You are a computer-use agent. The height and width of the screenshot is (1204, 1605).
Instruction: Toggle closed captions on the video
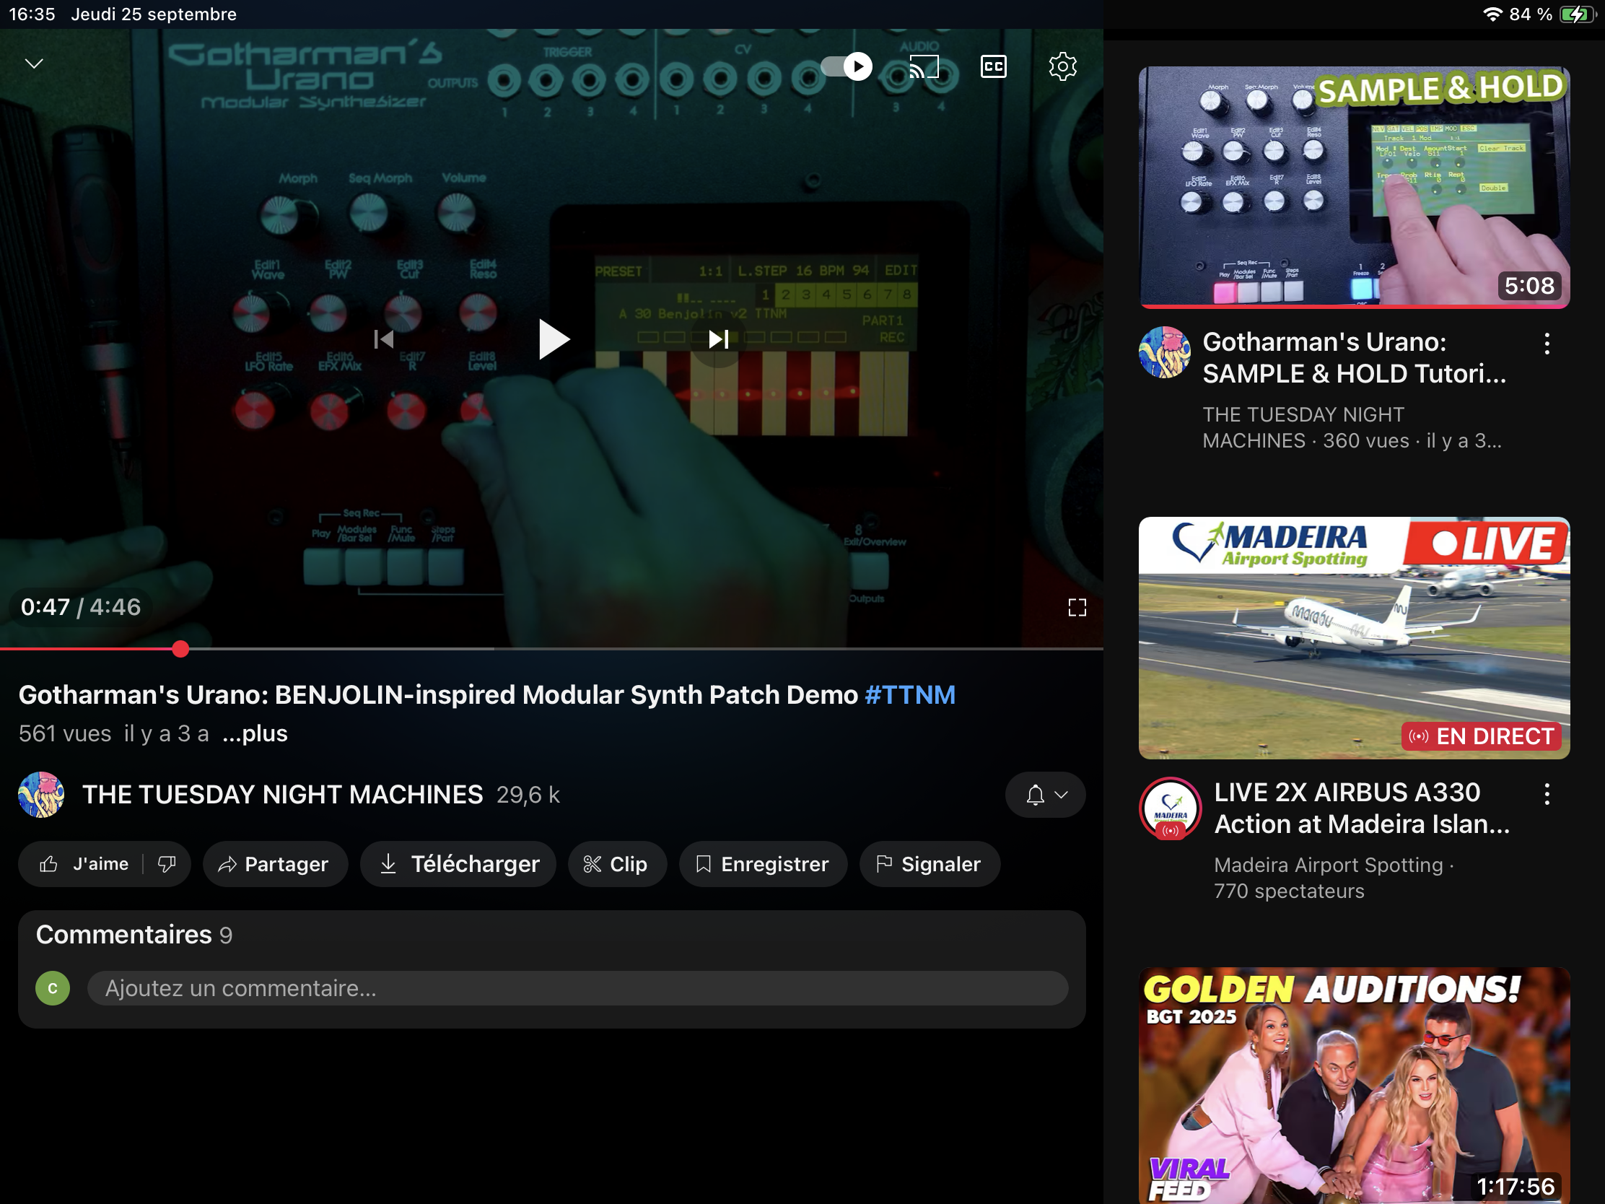993,66
